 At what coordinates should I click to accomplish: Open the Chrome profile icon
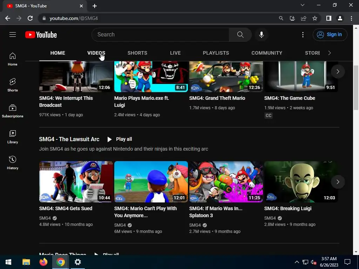coord(340,18)
